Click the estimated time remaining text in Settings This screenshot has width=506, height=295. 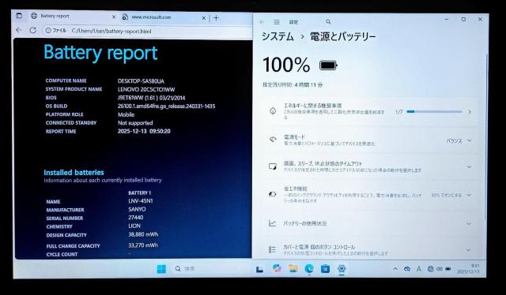click(293, 85)
